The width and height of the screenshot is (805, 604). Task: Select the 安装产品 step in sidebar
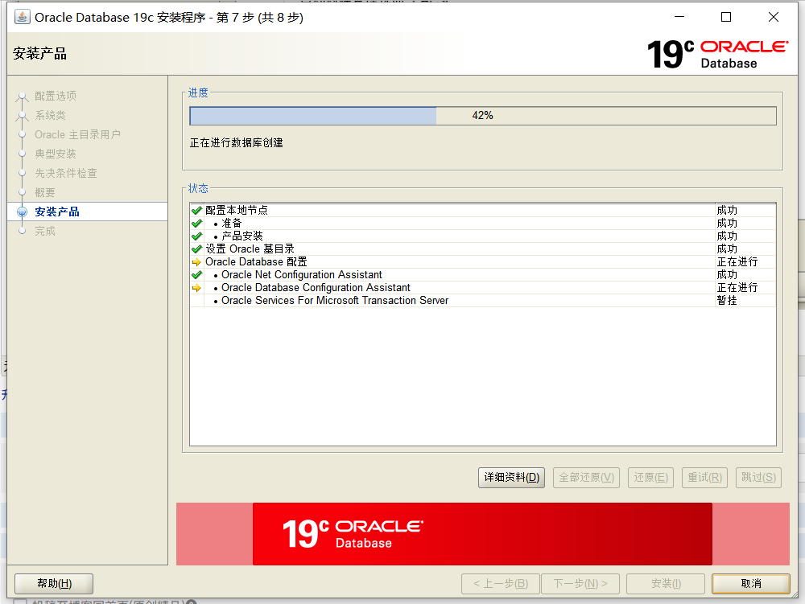pyautogui.click(x=57, y=212)
